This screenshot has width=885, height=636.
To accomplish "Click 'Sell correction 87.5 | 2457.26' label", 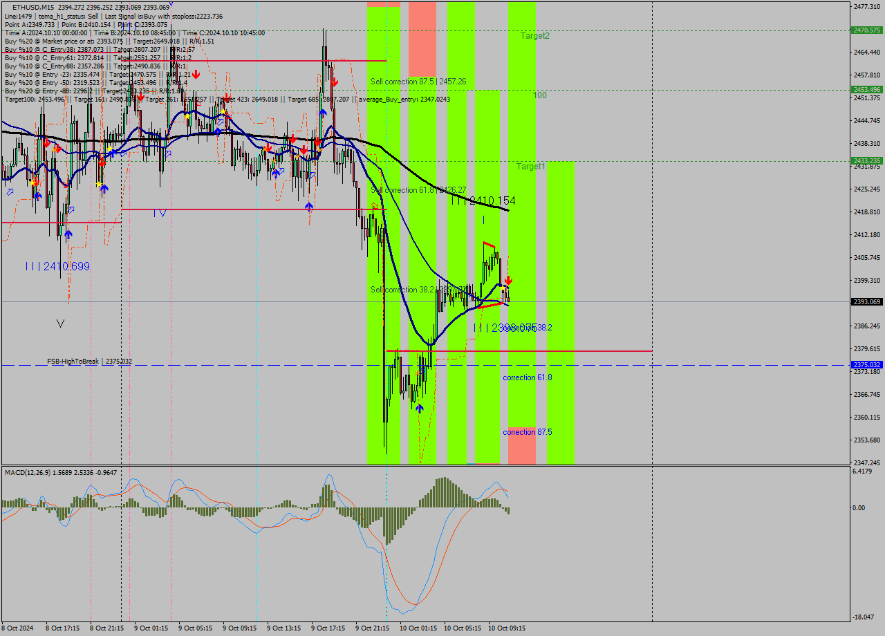I will coord(418,82).
